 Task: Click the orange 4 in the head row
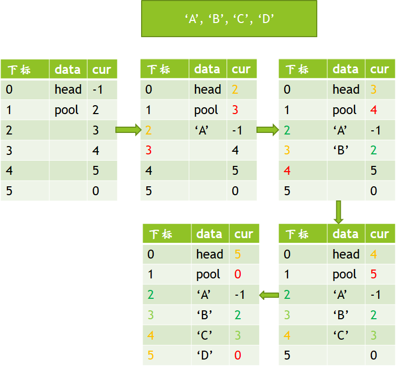point(373,254)
